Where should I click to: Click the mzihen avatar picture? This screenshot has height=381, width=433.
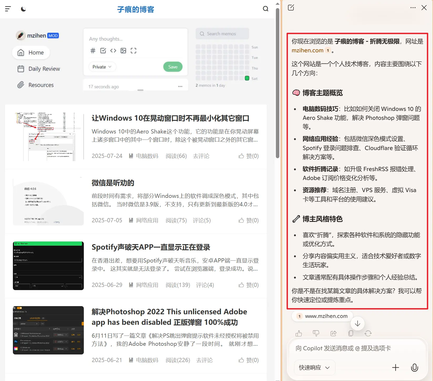click(x=20, y=35)
